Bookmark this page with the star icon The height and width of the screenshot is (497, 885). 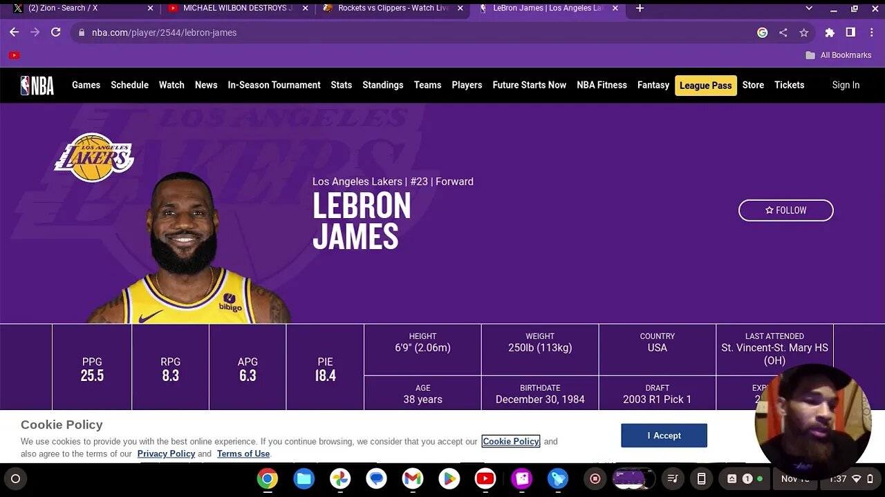pyautogui.click(x=803, y=32)
